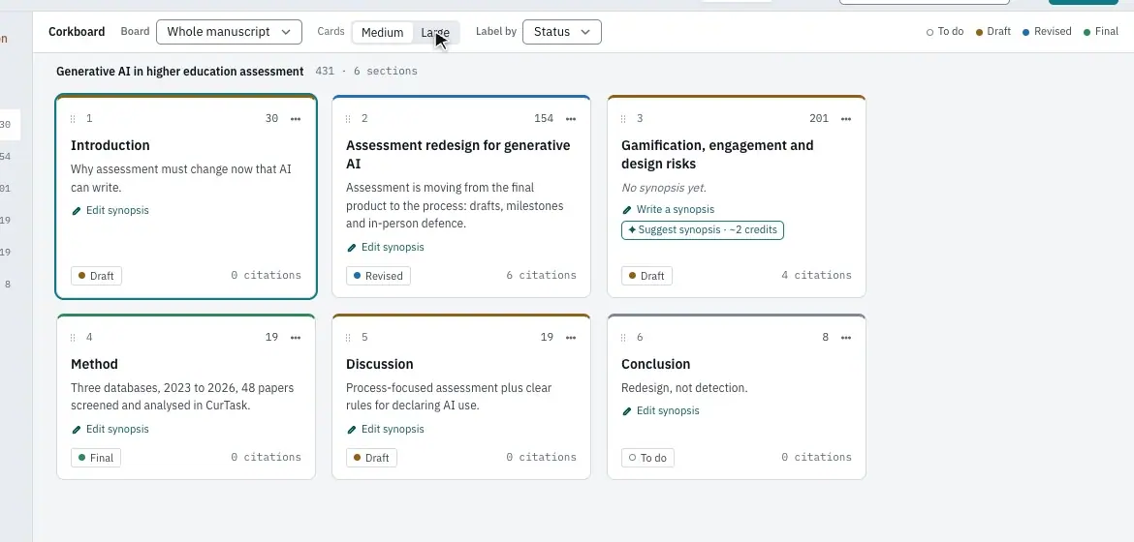Screen dimensions: 1134x542
Task: Click the word count 154 on card 2
Action: point(544,118)
